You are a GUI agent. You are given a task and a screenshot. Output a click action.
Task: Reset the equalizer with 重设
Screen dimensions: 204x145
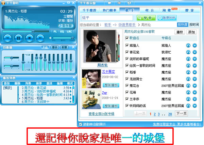pos(55,47)
